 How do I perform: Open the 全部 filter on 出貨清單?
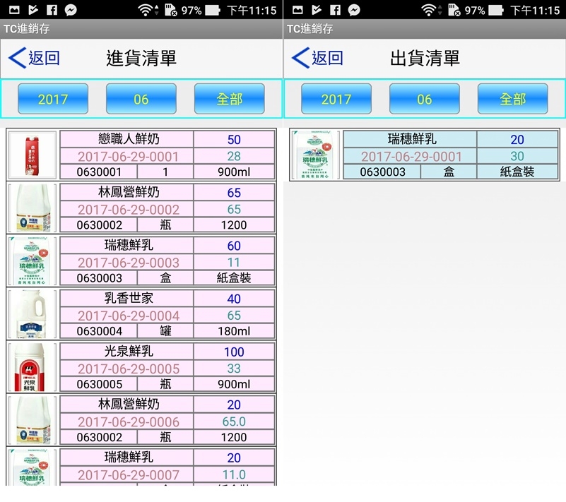tap(513, 99)
